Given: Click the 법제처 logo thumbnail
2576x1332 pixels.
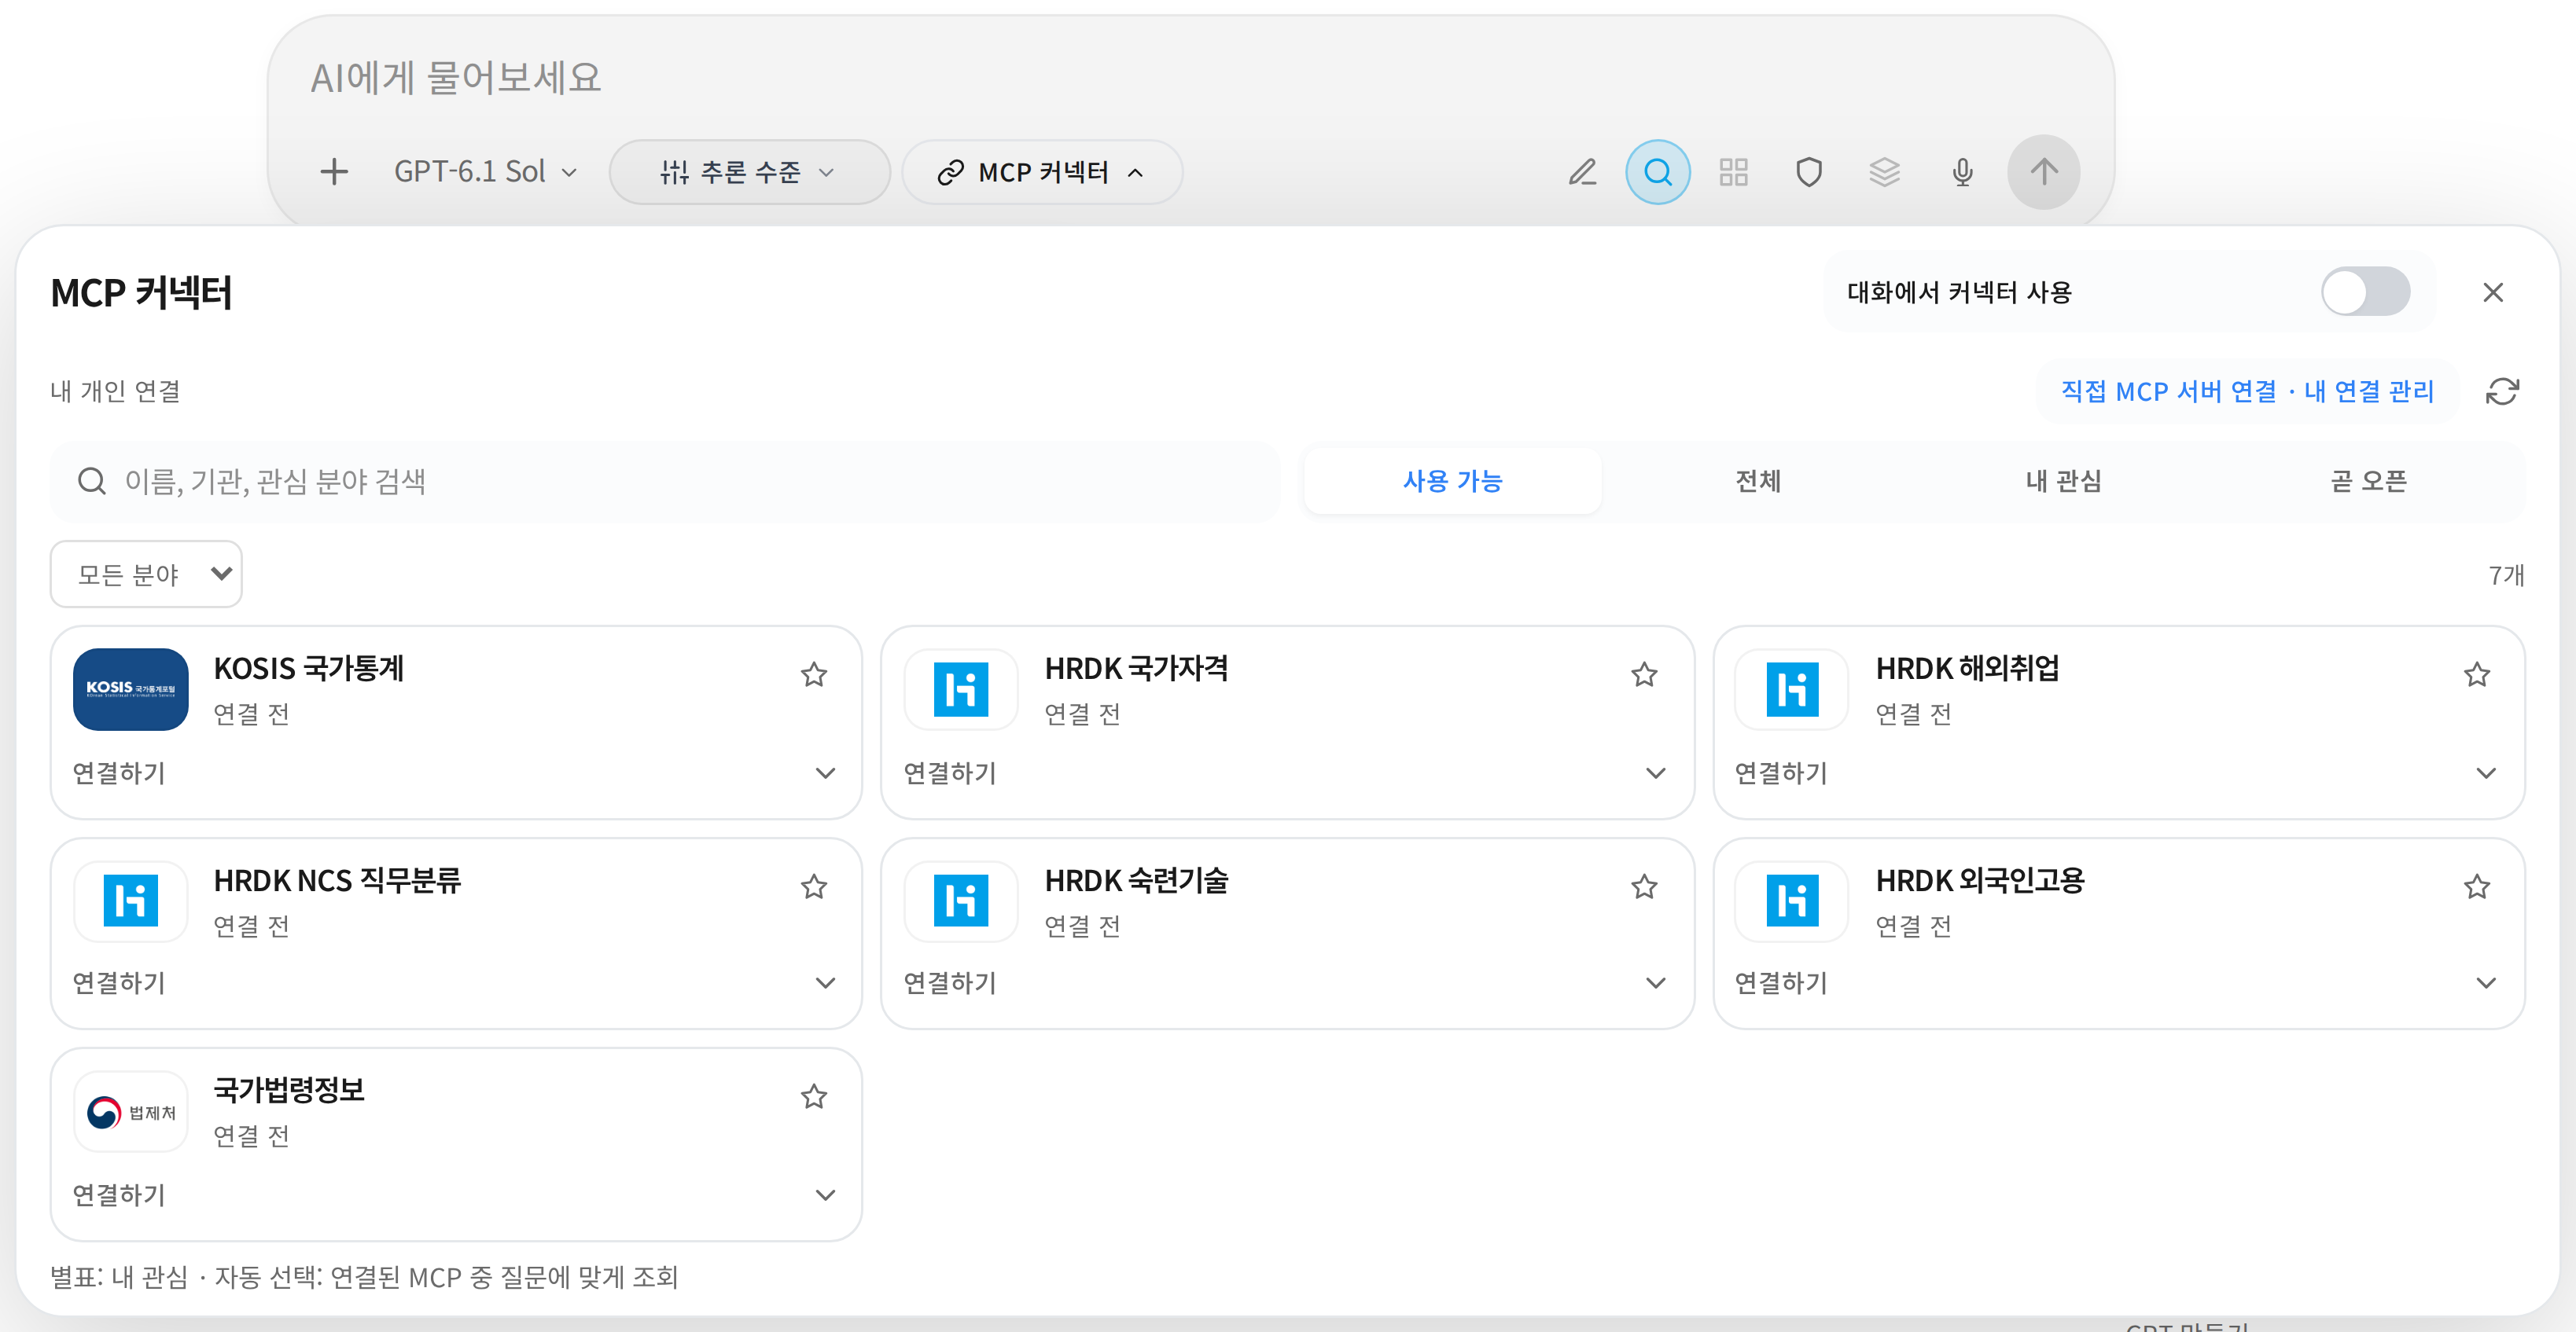Looking at the screenshot, I should click(131, 1111).
